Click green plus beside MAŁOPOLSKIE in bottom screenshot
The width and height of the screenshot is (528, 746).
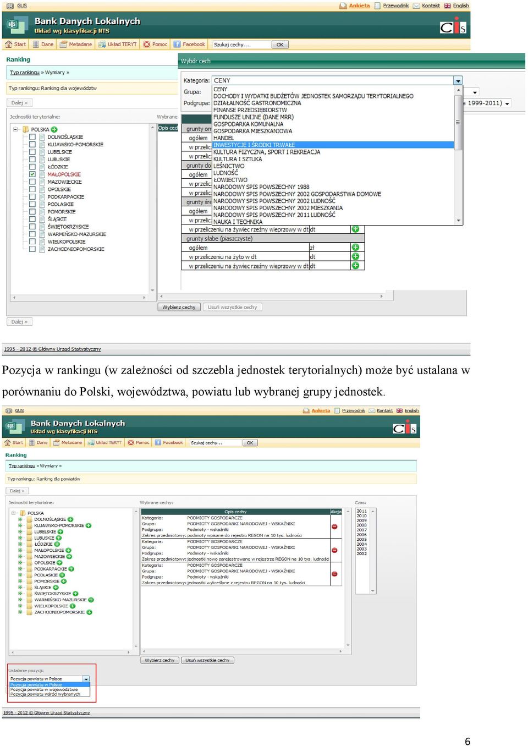click(x=69, y=550)
